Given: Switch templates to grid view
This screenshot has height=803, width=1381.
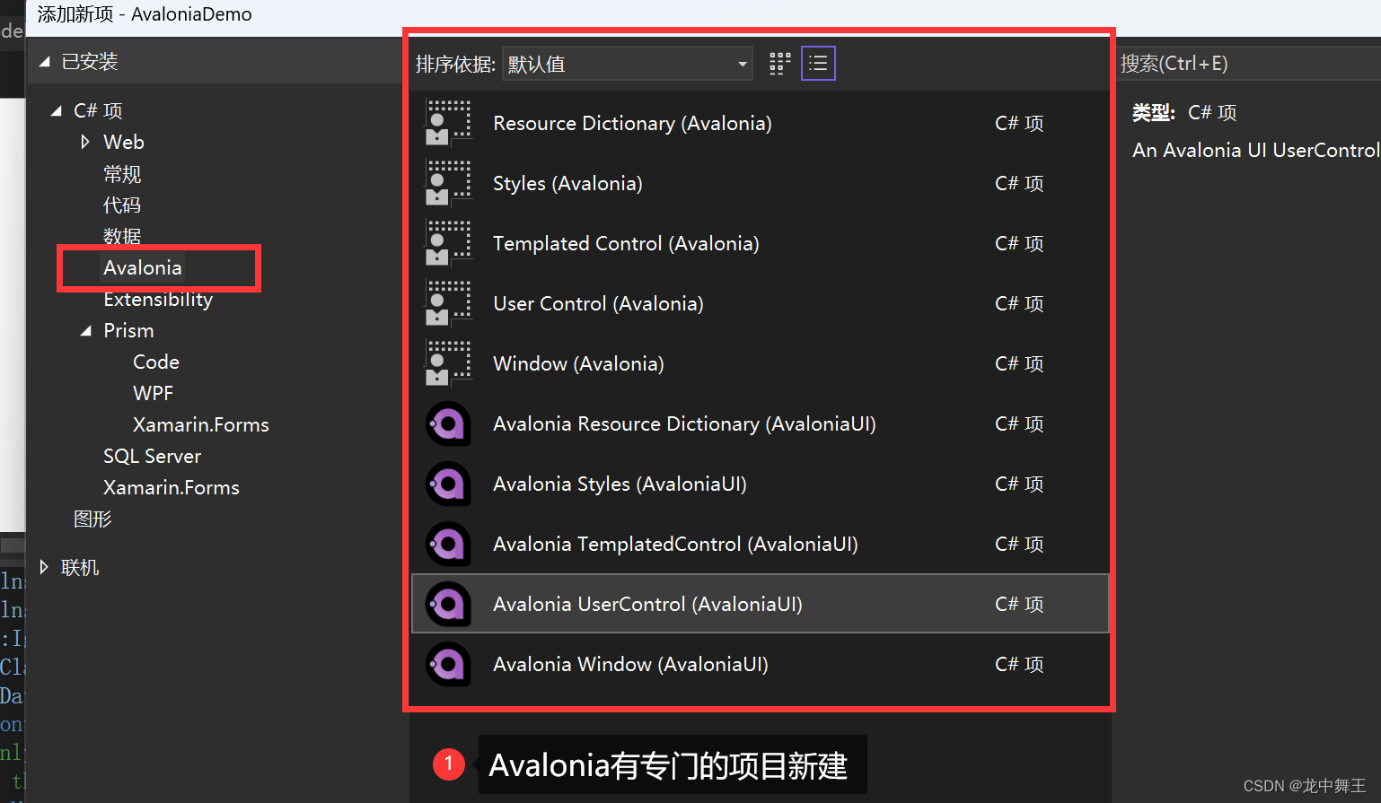Looking at the screenshot, I should [x=778, y=63].
